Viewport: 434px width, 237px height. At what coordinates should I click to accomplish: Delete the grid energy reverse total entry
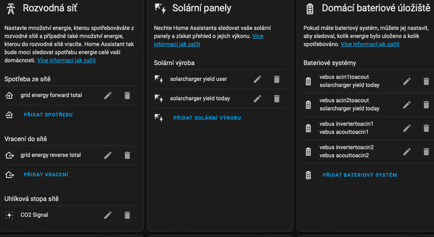pyautogui.click(x=127, y=155)
